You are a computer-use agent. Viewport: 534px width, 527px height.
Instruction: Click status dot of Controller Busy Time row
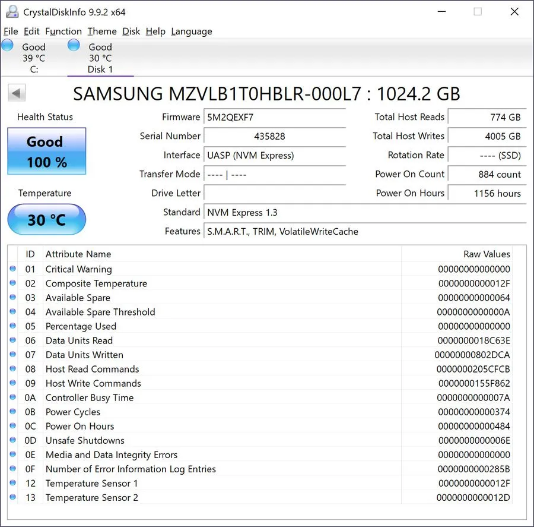pos(12,397)
